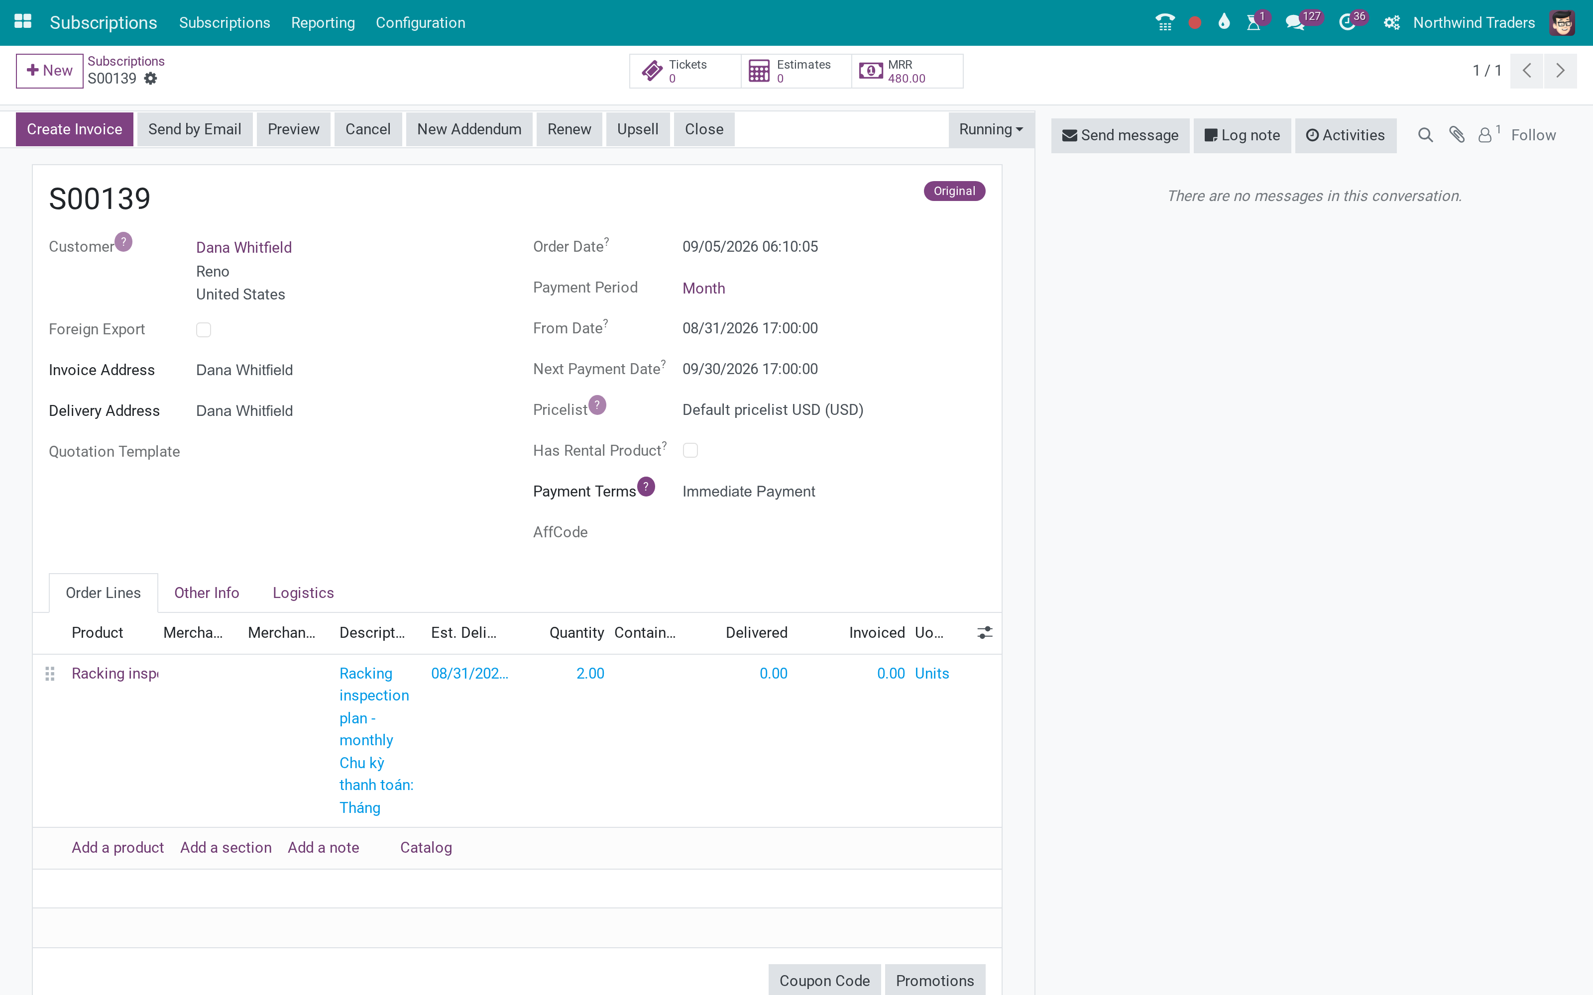
Task: Open the apps grid menu icon
Action: click(x=23, y=22)
